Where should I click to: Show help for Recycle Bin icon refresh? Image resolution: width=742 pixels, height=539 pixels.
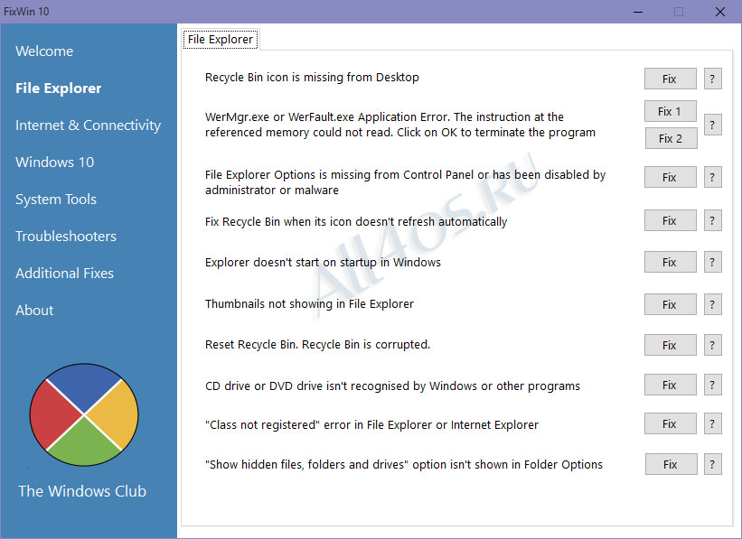click(x=712, y=220)
